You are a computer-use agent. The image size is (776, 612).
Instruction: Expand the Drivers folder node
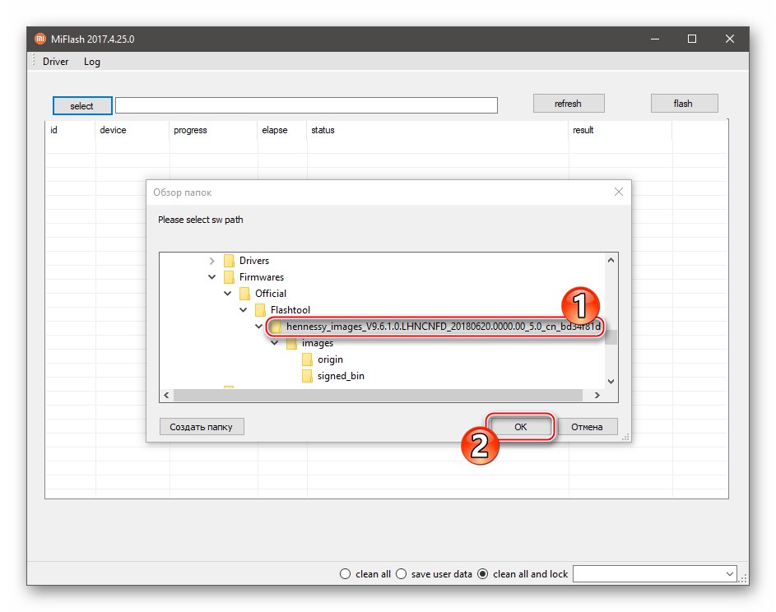pos(211,261)
